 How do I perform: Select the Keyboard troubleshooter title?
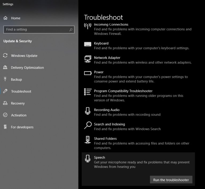[101, 43]
